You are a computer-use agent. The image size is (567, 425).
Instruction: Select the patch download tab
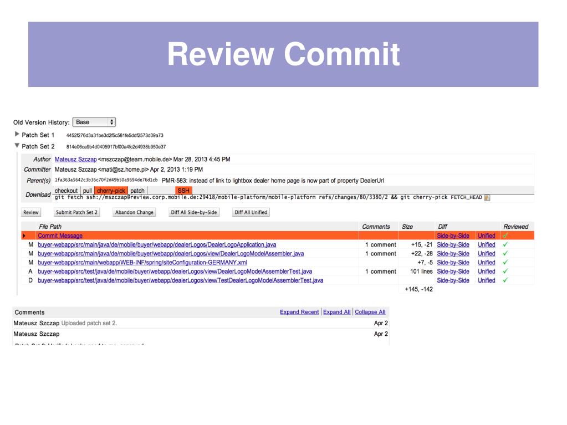point(137,191)
